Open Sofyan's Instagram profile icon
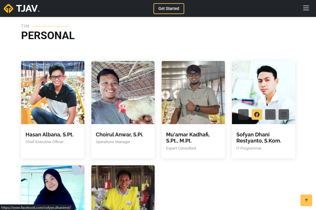 pos(270,114)
